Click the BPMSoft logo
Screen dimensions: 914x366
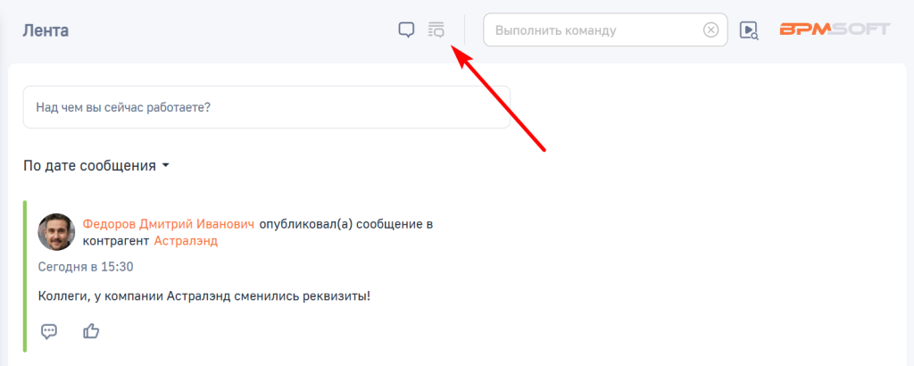835,29
